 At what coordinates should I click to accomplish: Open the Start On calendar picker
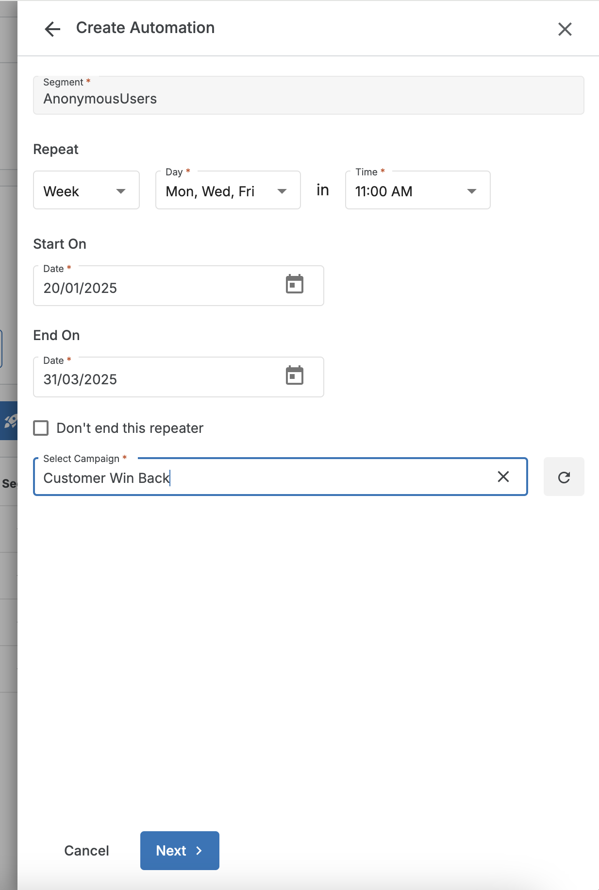[x=295, y=285]
